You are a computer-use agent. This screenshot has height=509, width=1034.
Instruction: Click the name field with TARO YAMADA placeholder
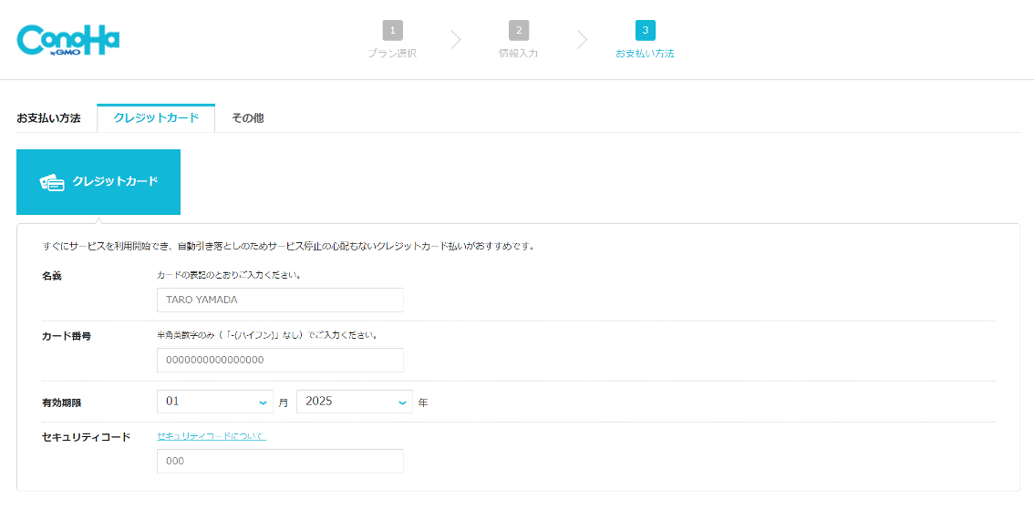(280, 300)
